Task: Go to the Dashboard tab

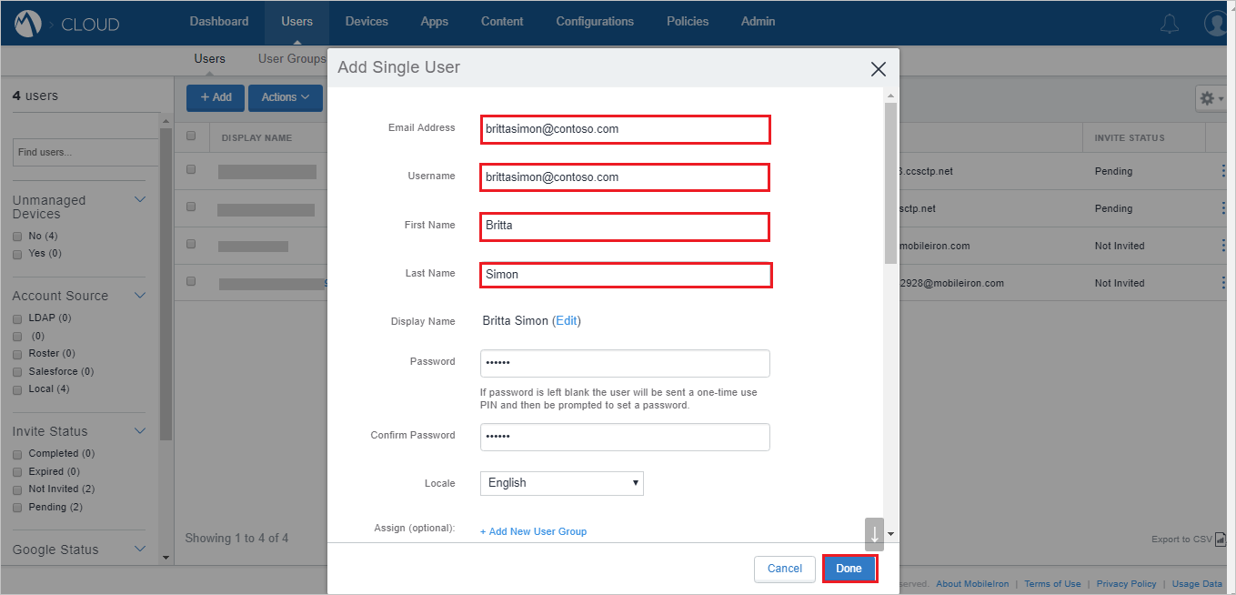Action: [x=219, y=22]
